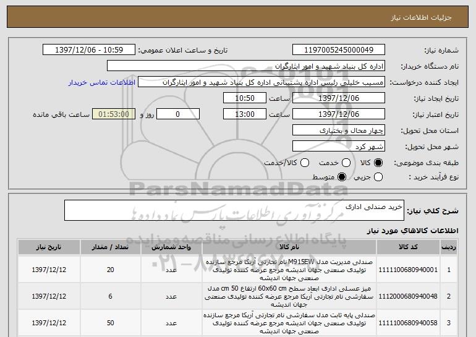Click the ایجاد کننده درخواست field
476x337 pixels.
pos(261,82)
